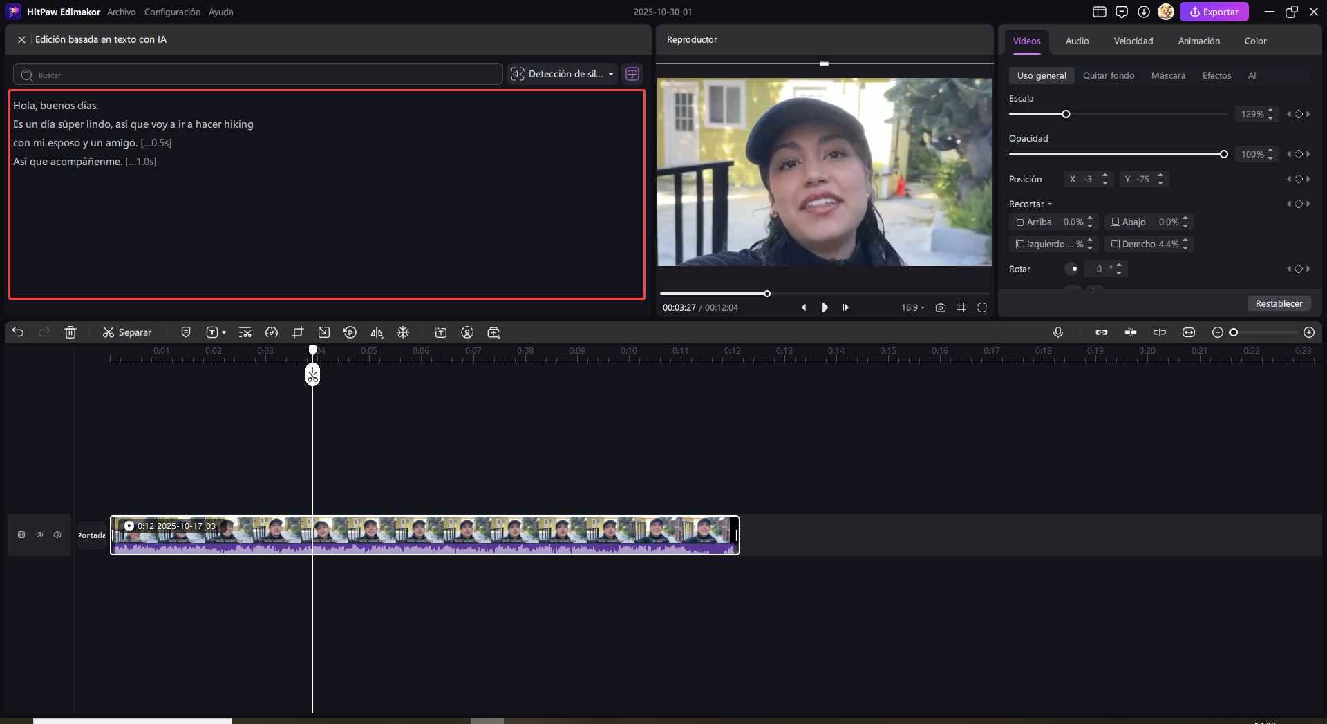Open the speed gauge tool
Viewport: 1327px width, 724px height.
[272, 332]
